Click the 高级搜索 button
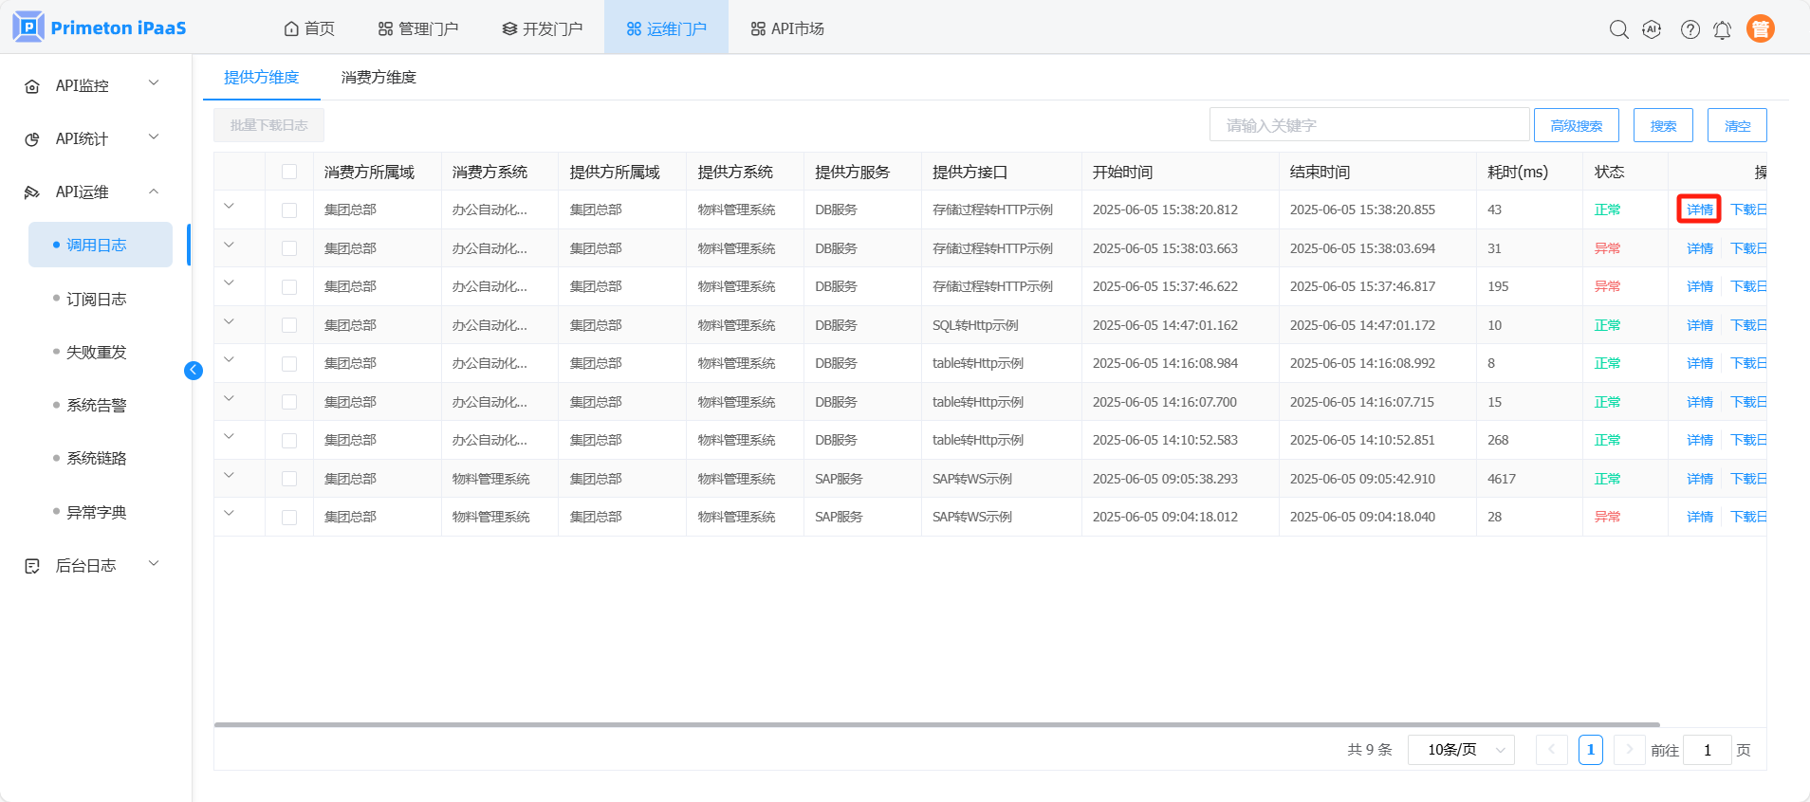The height and width of the screenshot is (802, 1810). click(x=1576, y=125)
